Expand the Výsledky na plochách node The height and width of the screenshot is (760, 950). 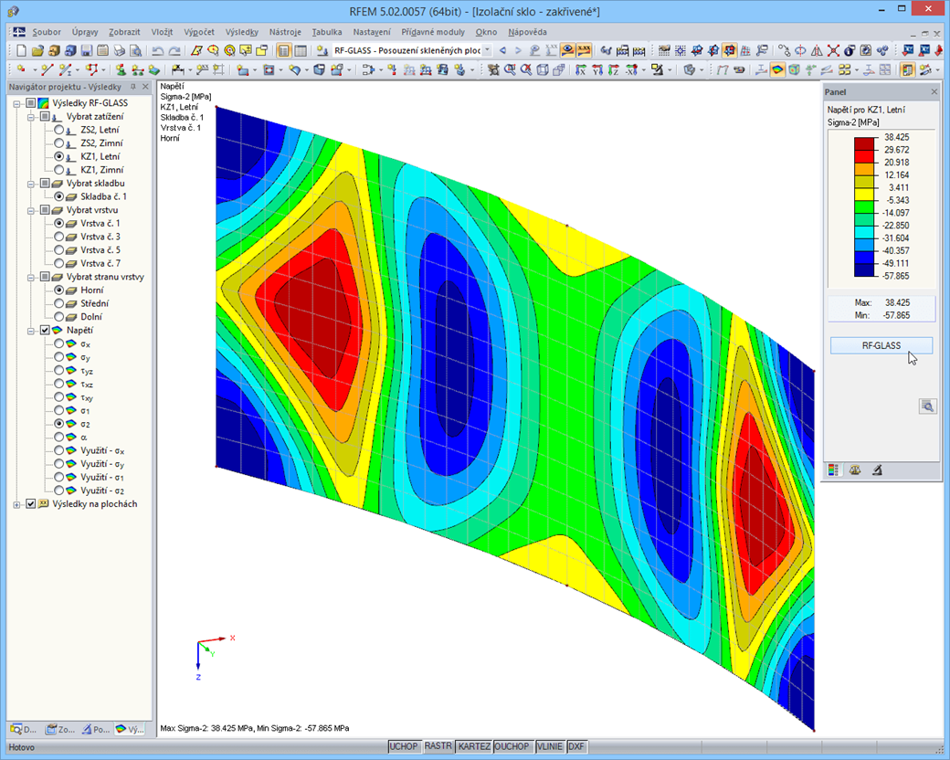click(x=17, y=504)
